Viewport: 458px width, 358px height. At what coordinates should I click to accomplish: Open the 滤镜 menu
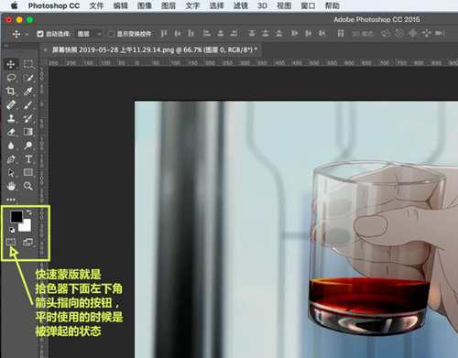[241, 5]
